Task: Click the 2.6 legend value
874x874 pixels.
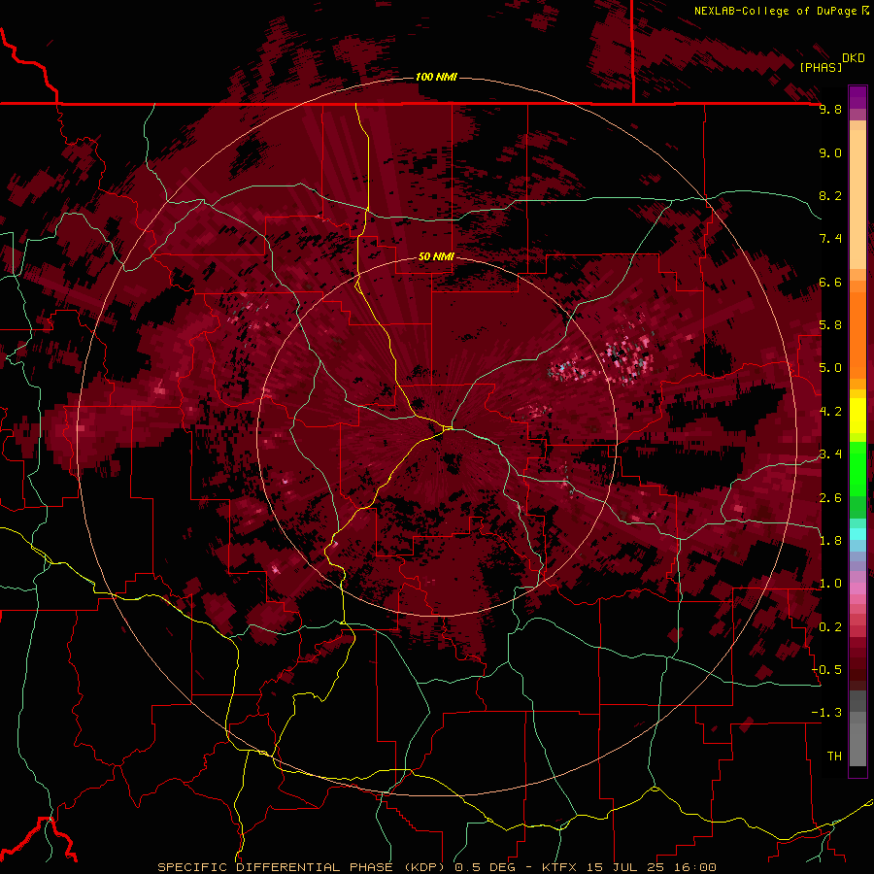Action: tap(830, 498)
